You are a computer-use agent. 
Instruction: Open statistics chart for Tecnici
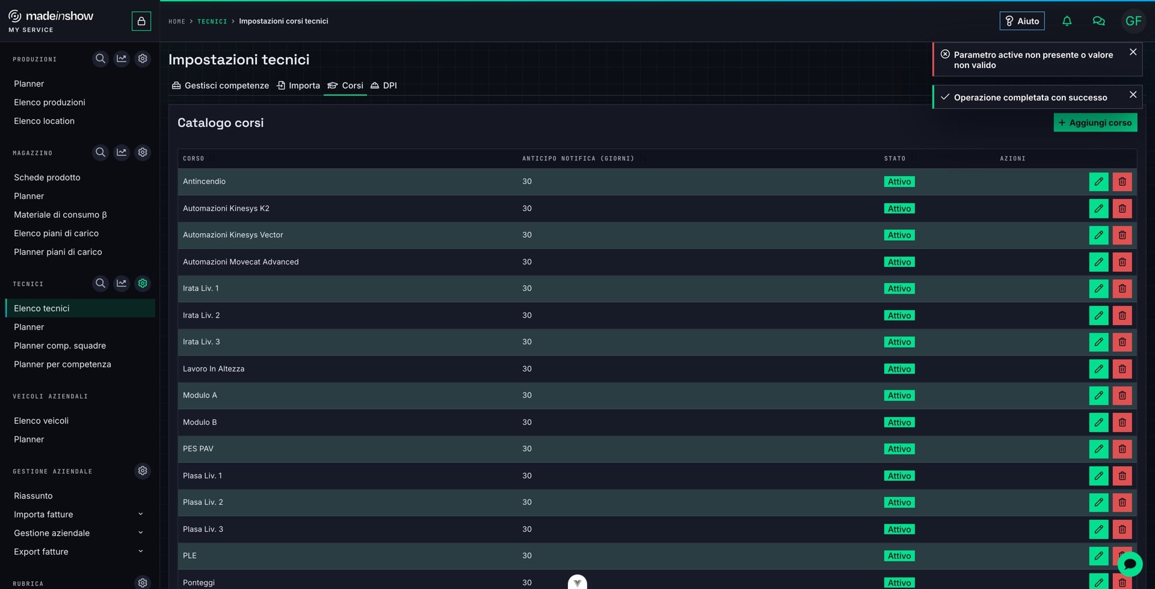point(122,283)
